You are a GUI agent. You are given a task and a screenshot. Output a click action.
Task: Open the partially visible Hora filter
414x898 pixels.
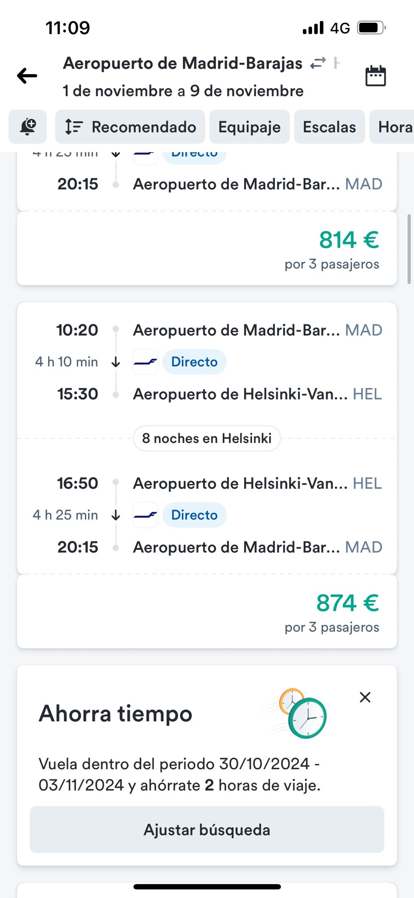point(394,127)
